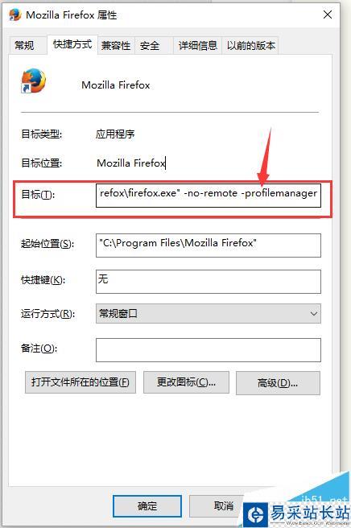The height and width of the screenshot is (528, 351).
Task: Close the Mozilla Firefox properties dialog
Action: click(328, 14)
